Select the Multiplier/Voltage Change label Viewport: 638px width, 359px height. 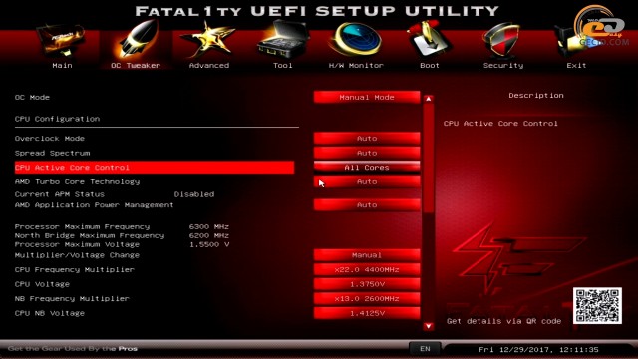(77, 255)
